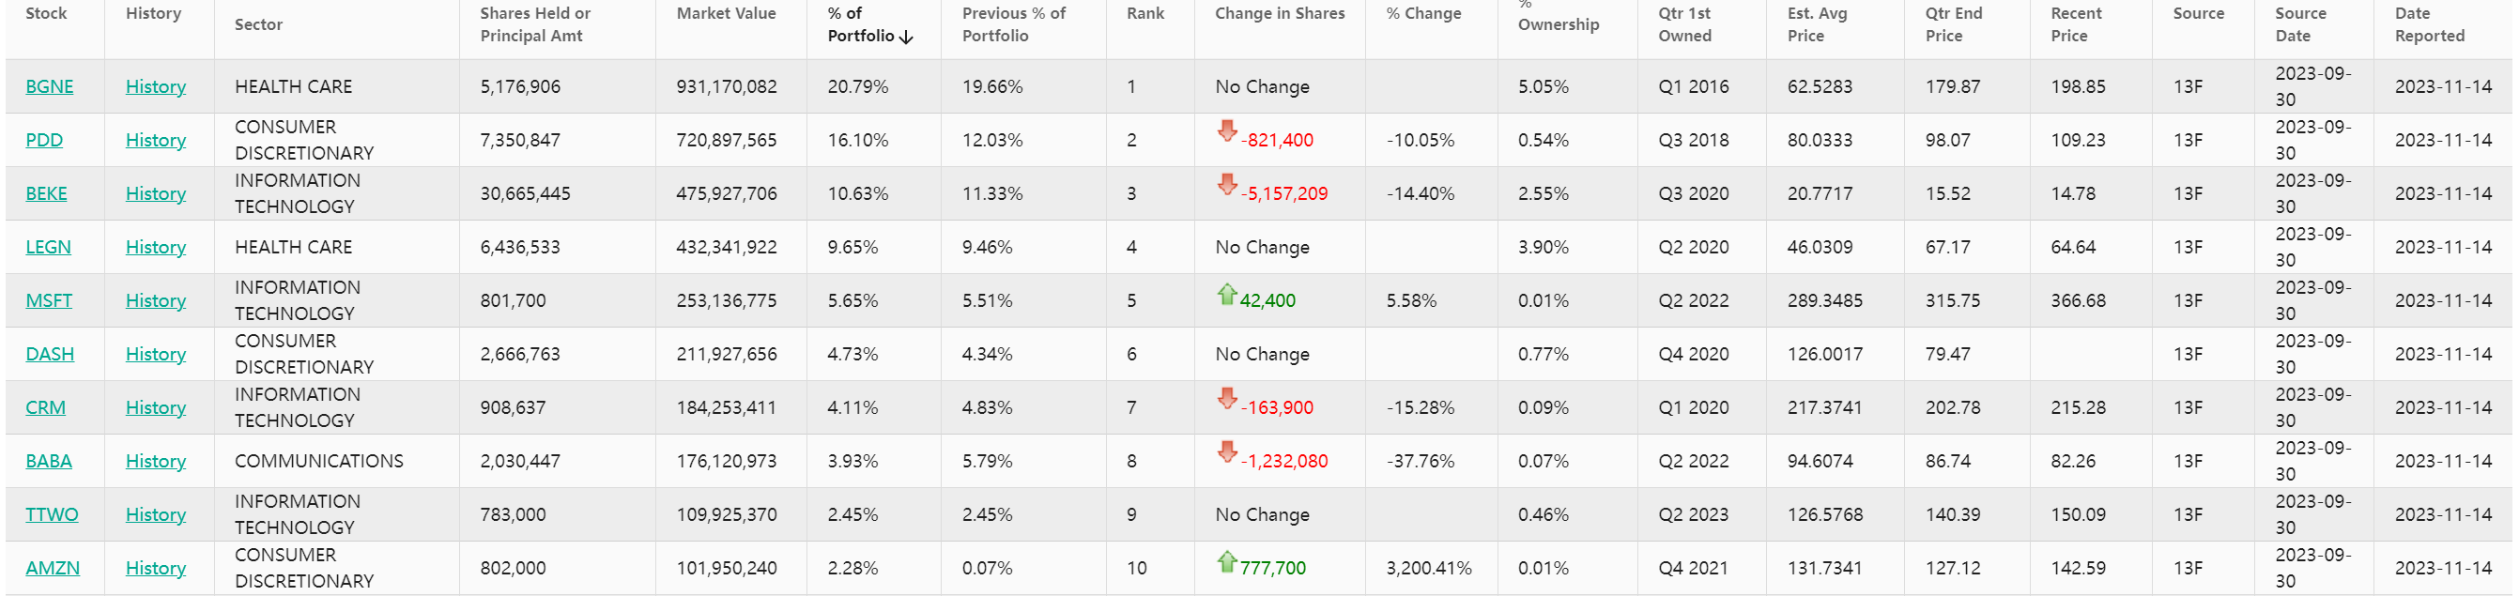
Task: Sort by Previous % of Portfolio header
Action: pos(1013,24)
